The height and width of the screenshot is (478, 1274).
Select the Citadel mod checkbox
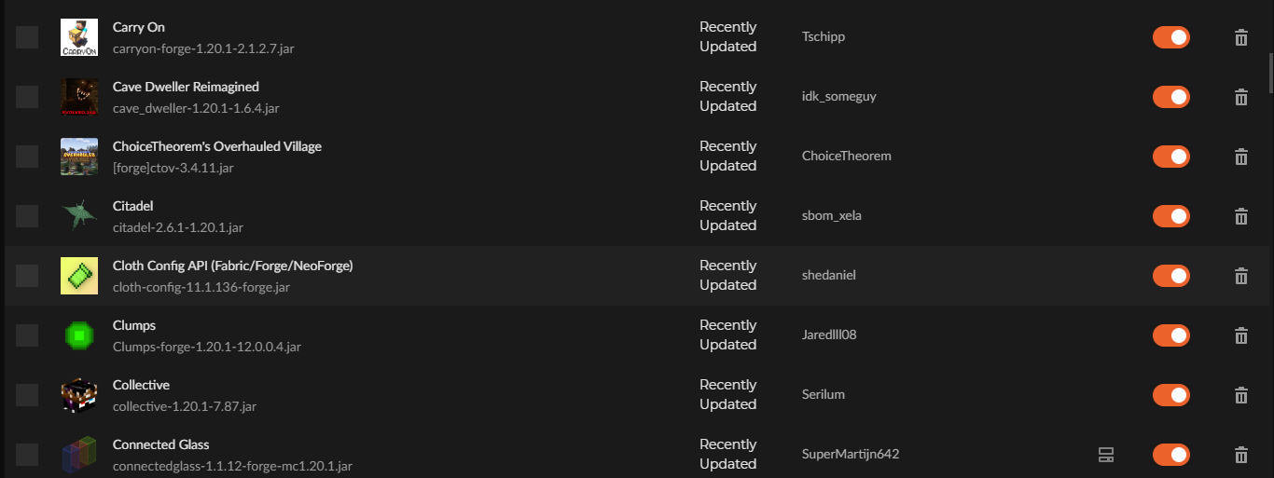(27, 216)
